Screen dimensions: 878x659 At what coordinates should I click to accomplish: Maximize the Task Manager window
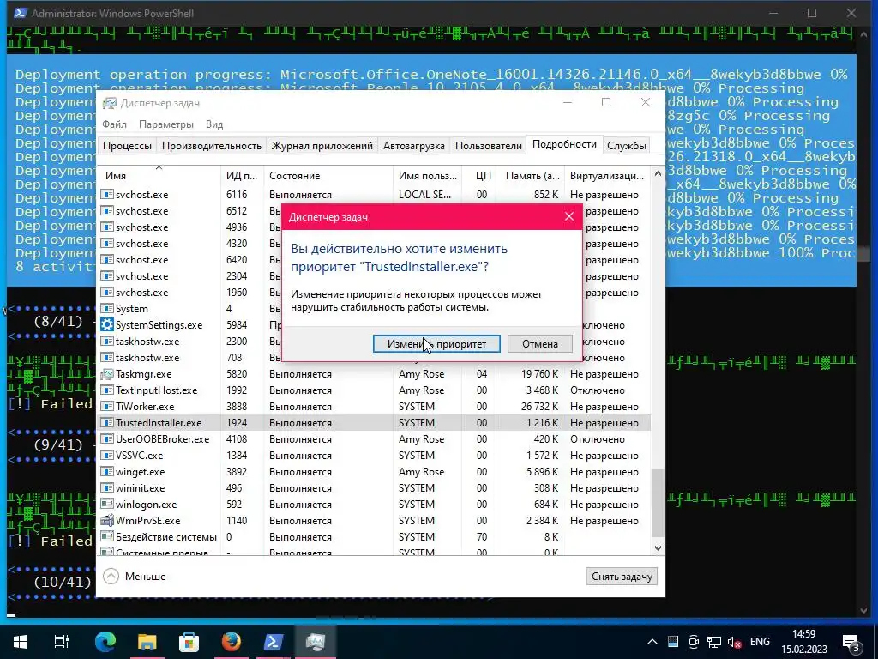coord(606,102)
